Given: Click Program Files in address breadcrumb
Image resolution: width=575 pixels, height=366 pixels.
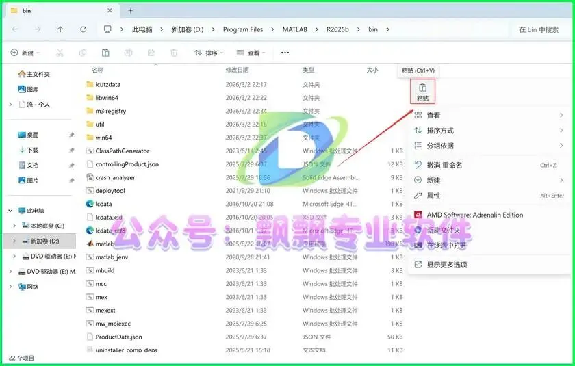Looking at the screenshot, I should 243,29.
